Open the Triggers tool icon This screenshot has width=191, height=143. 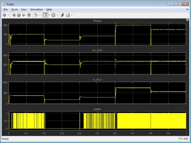[63, 15]
